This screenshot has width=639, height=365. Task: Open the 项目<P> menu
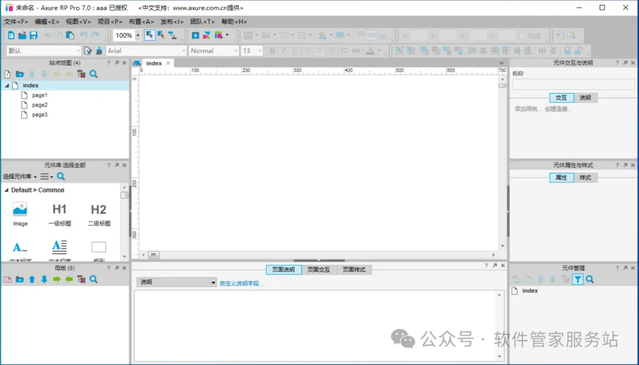[109, 21]
